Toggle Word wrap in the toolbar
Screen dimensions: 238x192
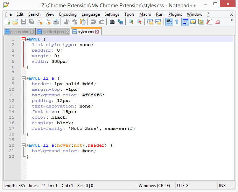(169, 22)
